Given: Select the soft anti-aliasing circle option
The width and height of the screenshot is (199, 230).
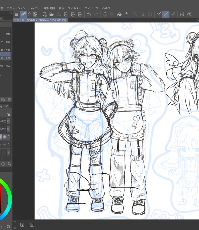Looking at the screenshot, I should (x=5, y=137).
